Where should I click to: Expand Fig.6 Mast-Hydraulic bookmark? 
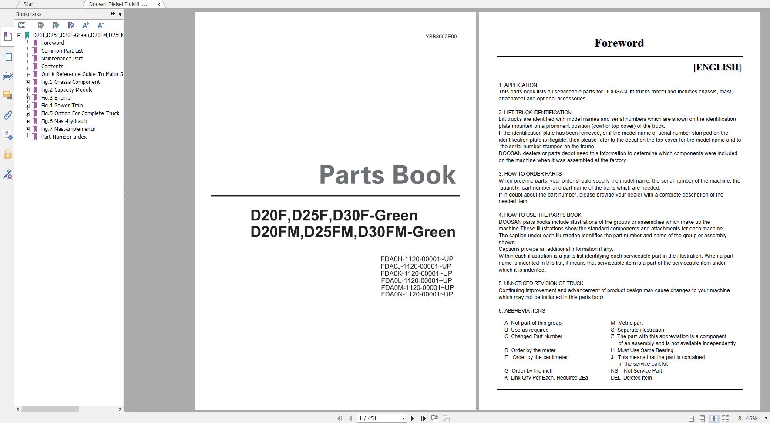(x=28, y=121)
